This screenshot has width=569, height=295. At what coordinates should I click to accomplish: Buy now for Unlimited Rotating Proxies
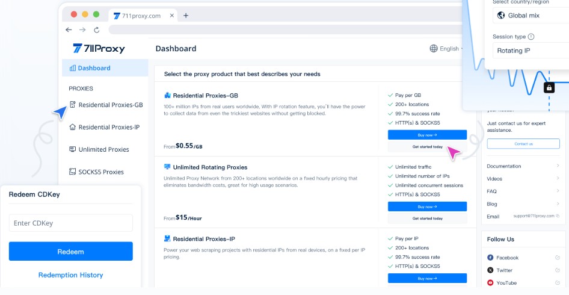427,206
